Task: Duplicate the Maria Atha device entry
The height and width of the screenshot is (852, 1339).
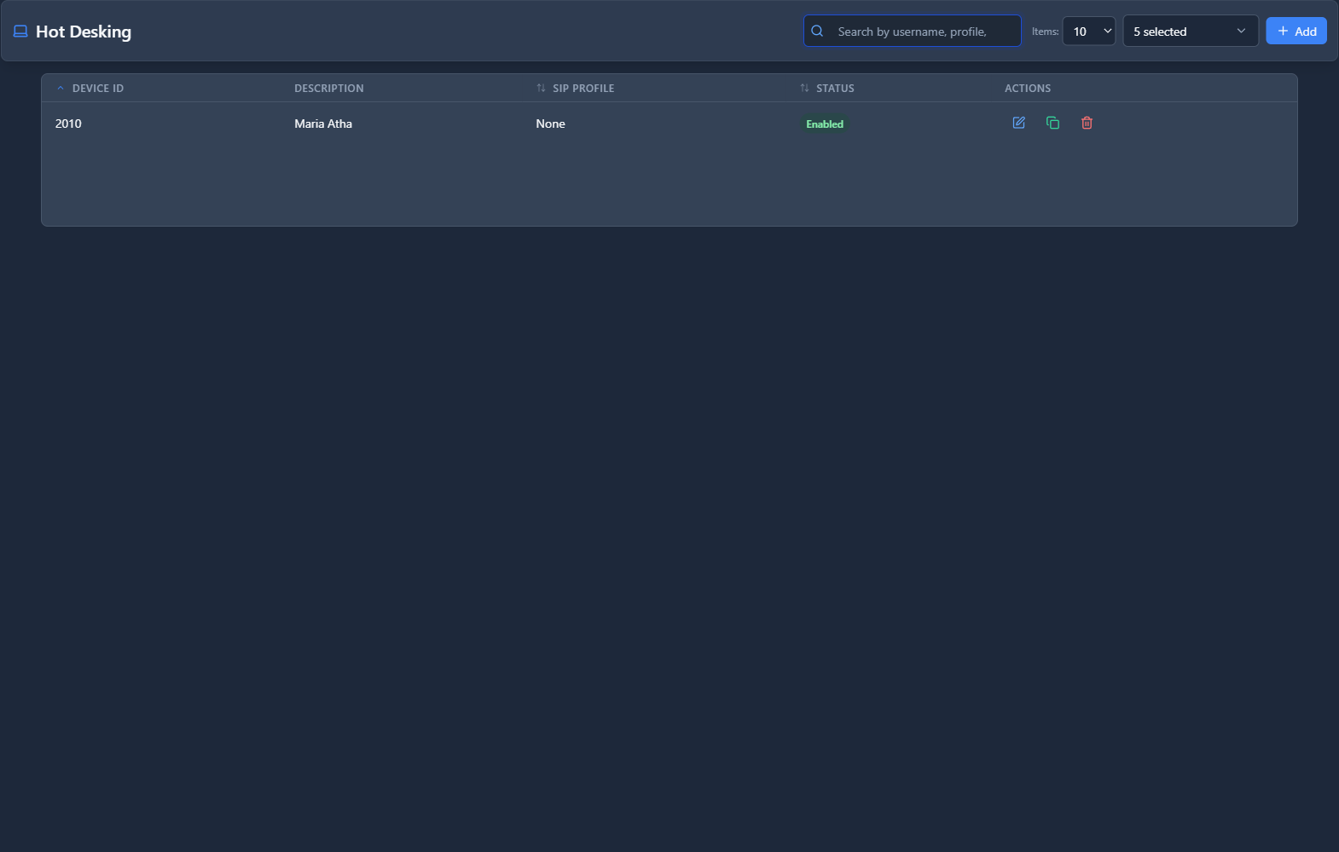Action: coord(1052,123)
